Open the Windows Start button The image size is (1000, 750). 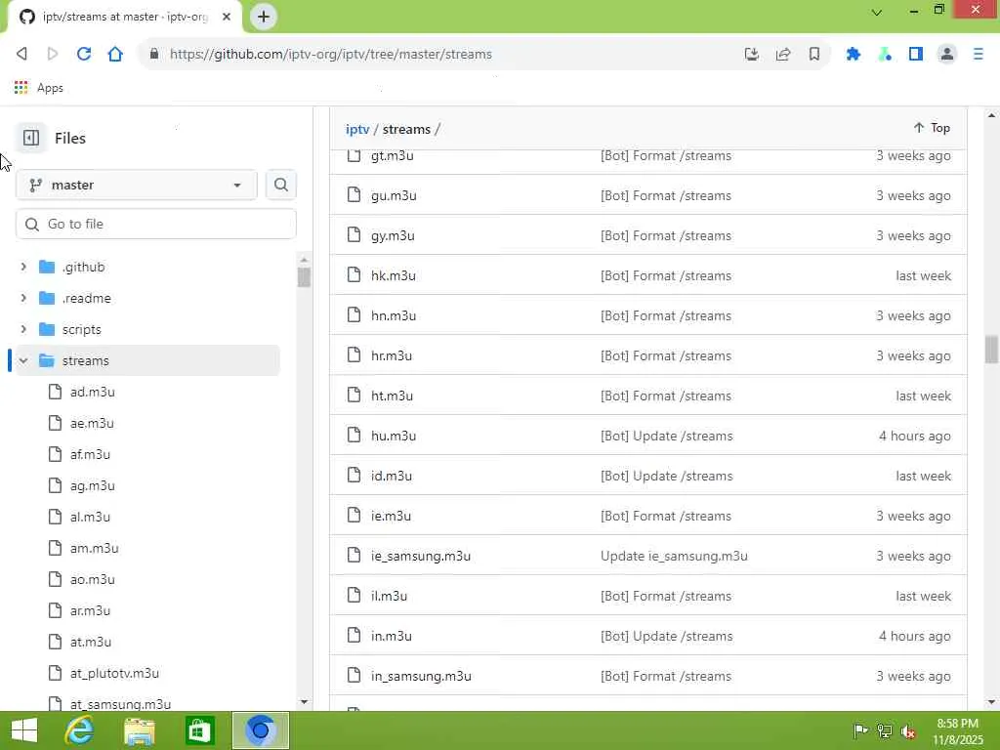(x=24, y=730)
